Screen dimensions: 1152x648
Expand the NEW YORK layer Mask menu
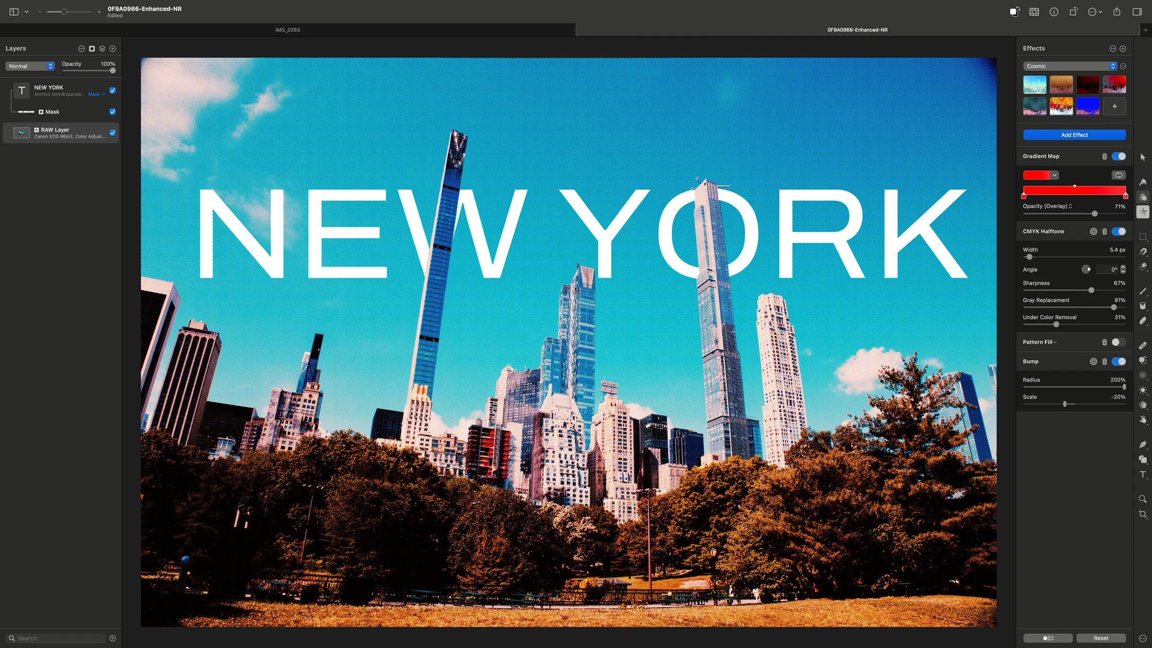[x=96, y=95]
